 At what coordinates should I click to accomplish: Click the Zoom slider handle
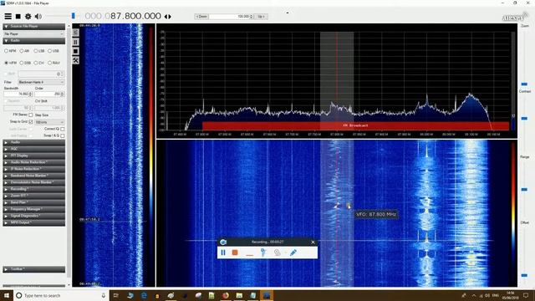point(524,84)
